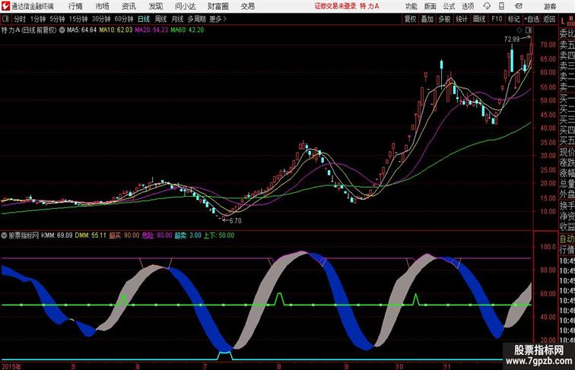Click the MA20: 54.23 label
Screen dimensions: 575x370
pos(151,30)
